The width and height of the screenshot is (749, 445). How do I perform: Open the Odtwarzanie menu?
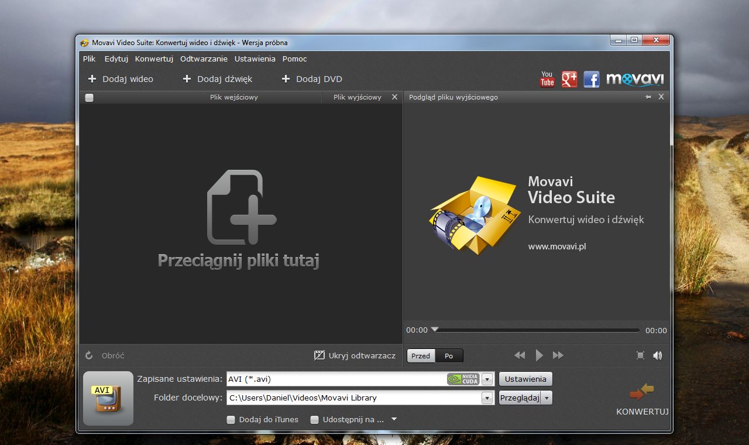[204, 59]
